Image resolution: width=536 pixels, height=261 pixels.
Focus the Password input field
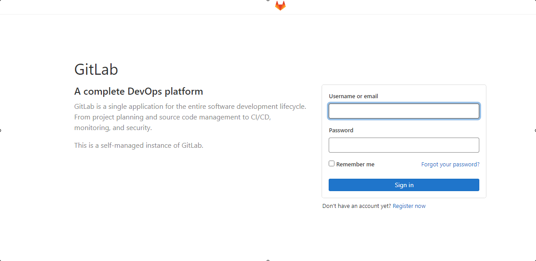point(404,145)
